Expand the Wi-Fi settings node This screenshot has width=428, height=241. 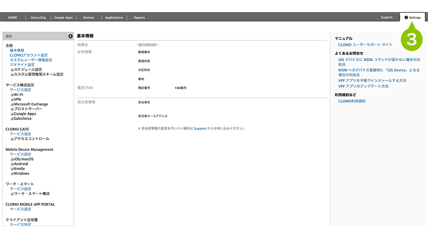coord(12,95)
